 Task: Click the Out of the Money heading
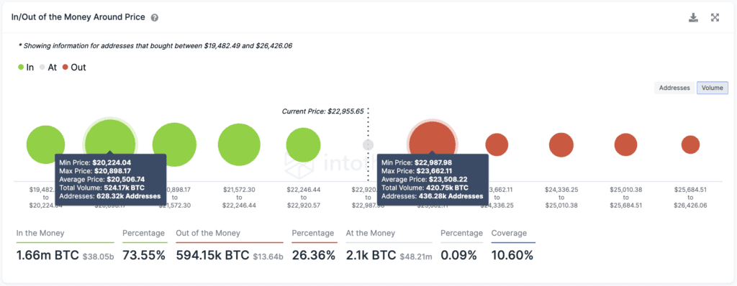pos(208,233)
